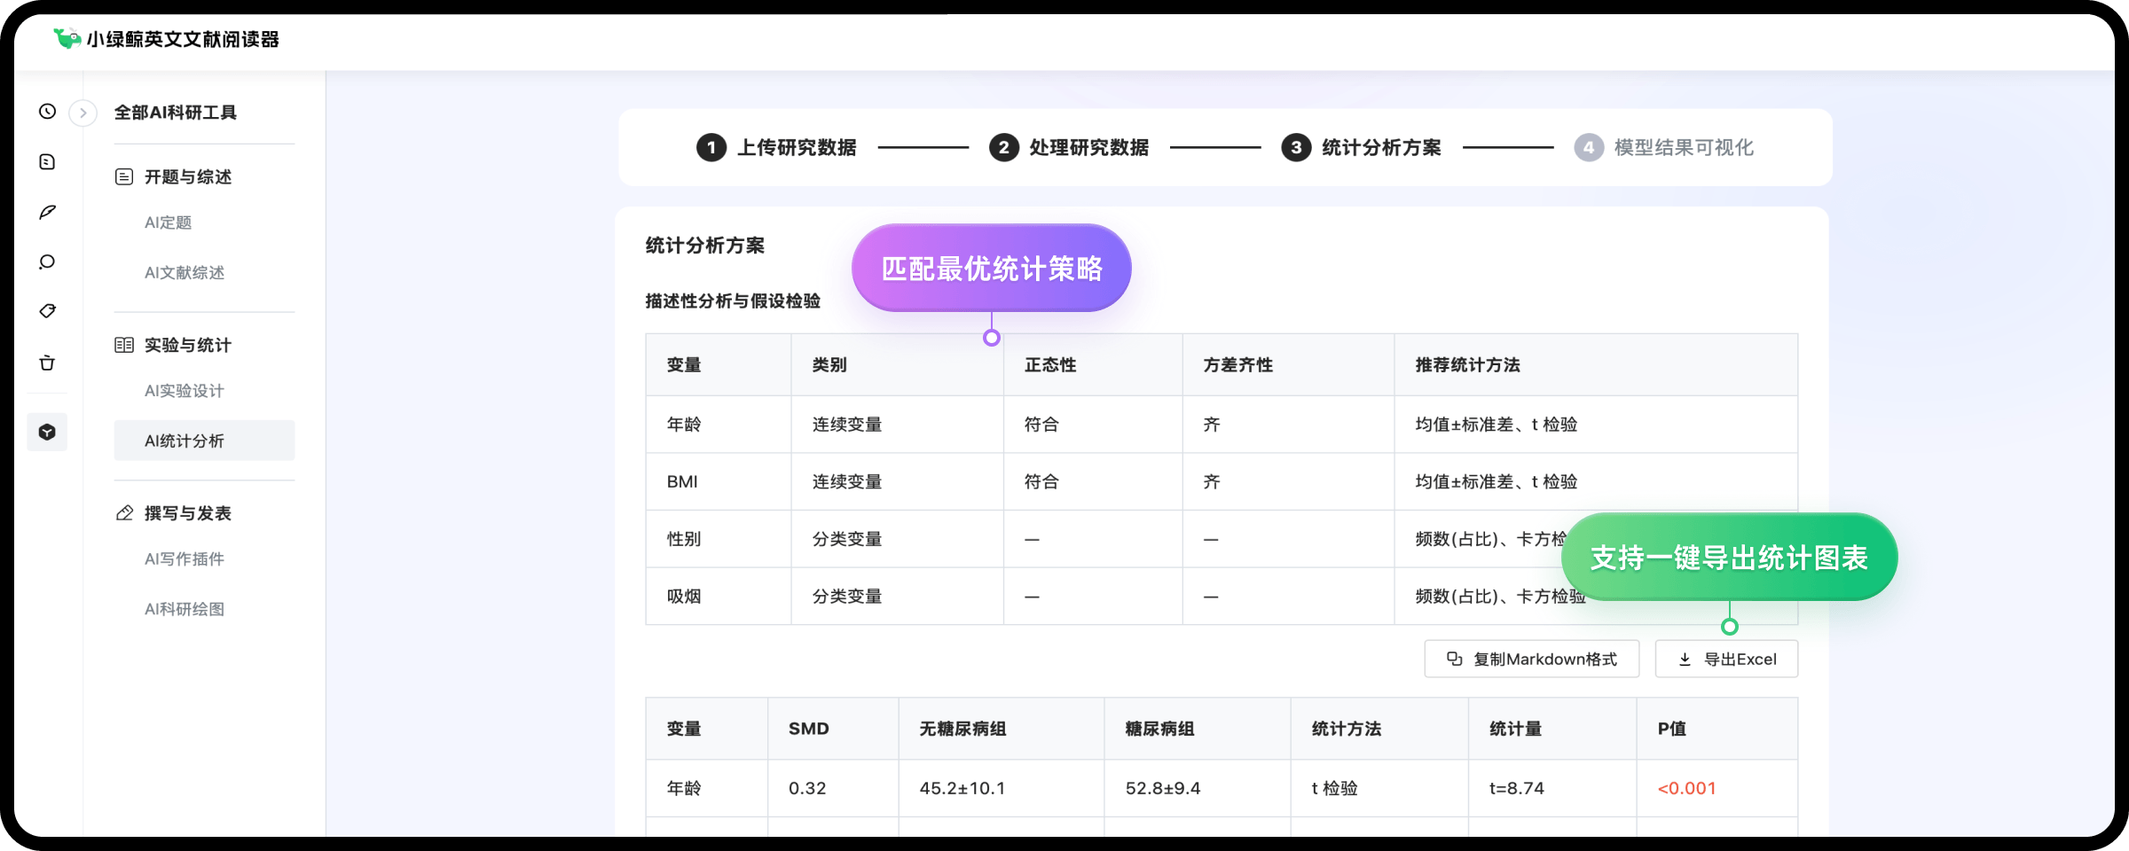Screen dimensions: 2129x851
Task: Select step 3 统计分析方案
Action: pos(1362,147)
